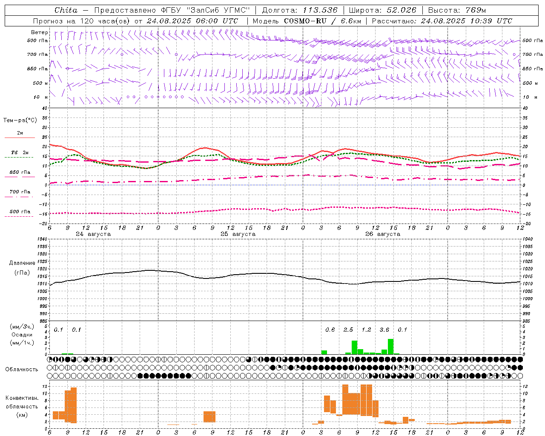Click the "25 августа" date label
The image size is (545, 436).
(x=238, y=234)
